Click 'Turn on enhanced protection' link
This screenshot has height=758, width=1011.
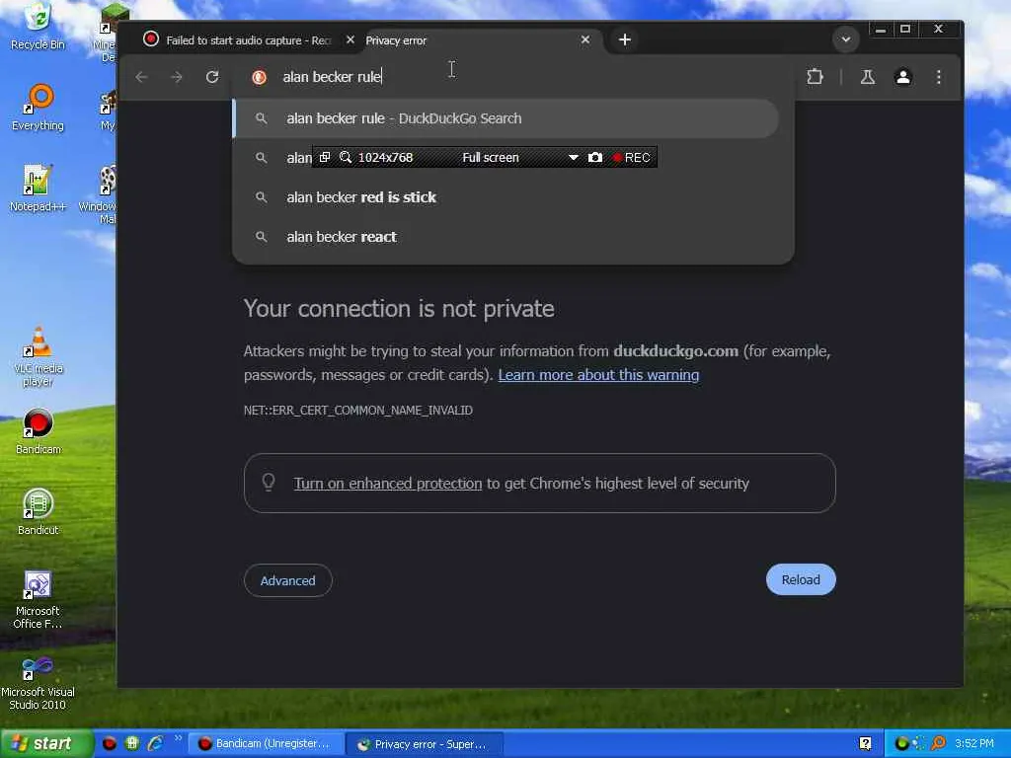point(387,483)
